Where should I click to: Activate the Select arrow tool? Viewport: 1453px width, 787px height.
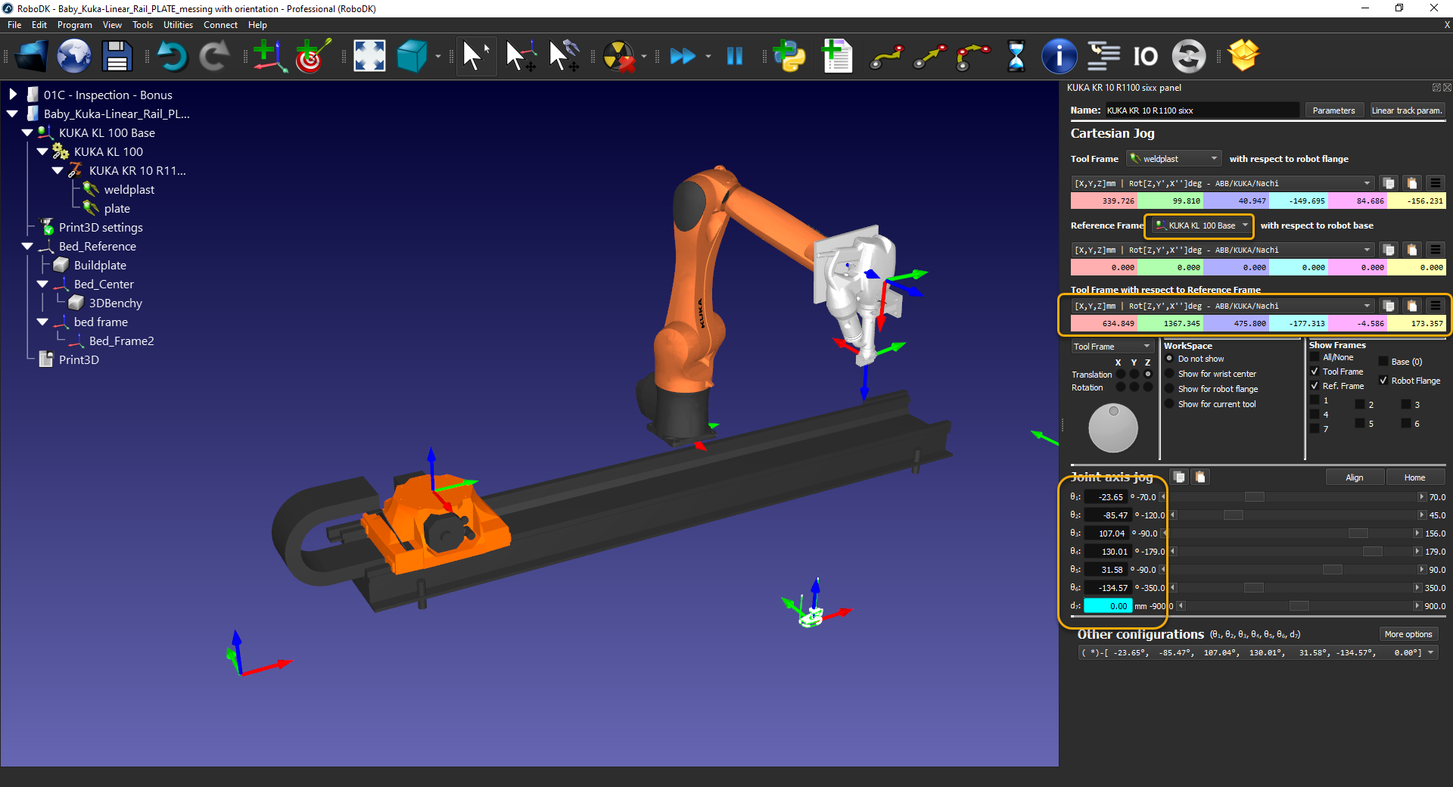coord(476,56)
